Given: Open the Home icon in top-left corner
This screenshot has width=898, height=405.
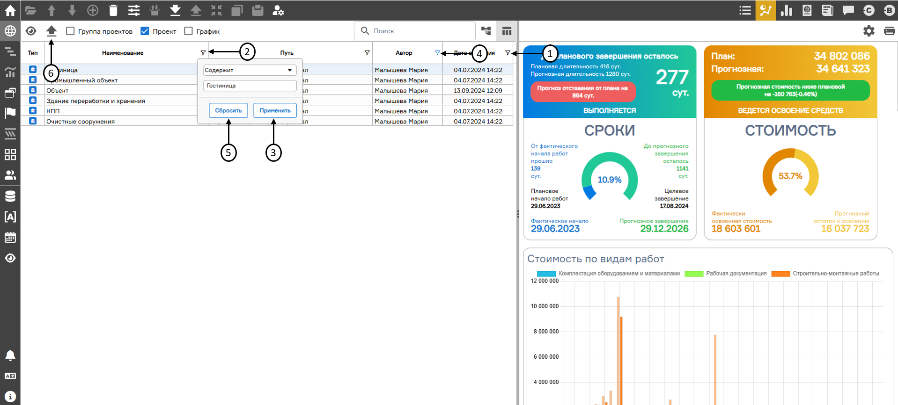Looking at the screenshot, I should pos(10,10).
